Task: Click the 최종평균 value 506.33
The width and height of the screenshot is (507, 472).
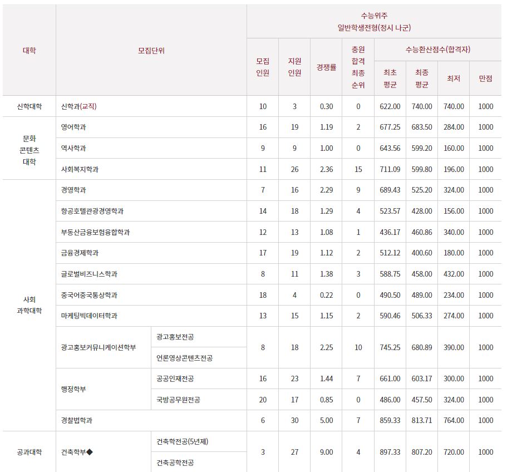Action: (422, 316)
